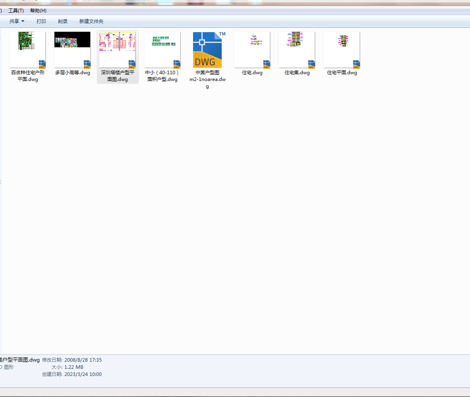The image size is (470, 397).
Task: Select 住宅.dwg file thumbnail
Action: (x=252, y=50)
